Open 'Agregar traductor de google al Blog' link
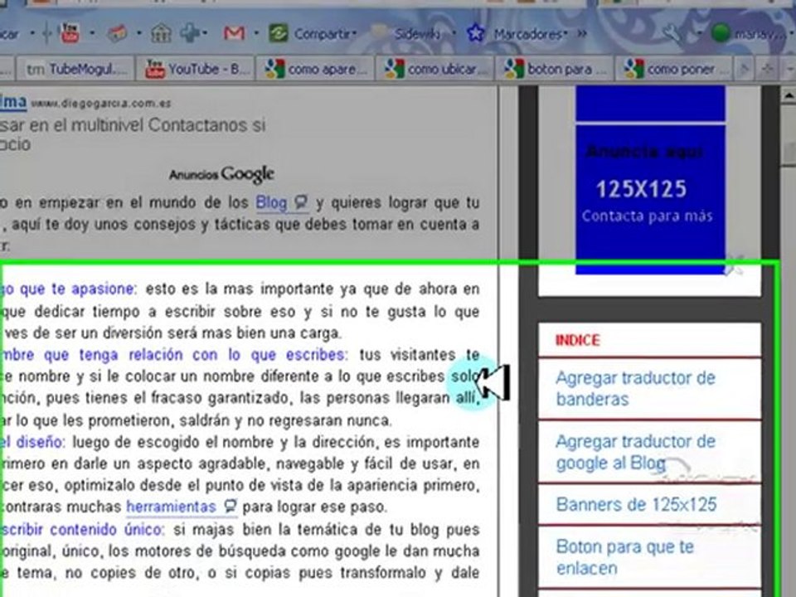Screen dimensions: 796x597 pyautogui.click(x=635, y=453)
